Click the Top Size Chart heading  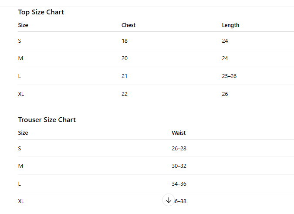pos(41,12)
